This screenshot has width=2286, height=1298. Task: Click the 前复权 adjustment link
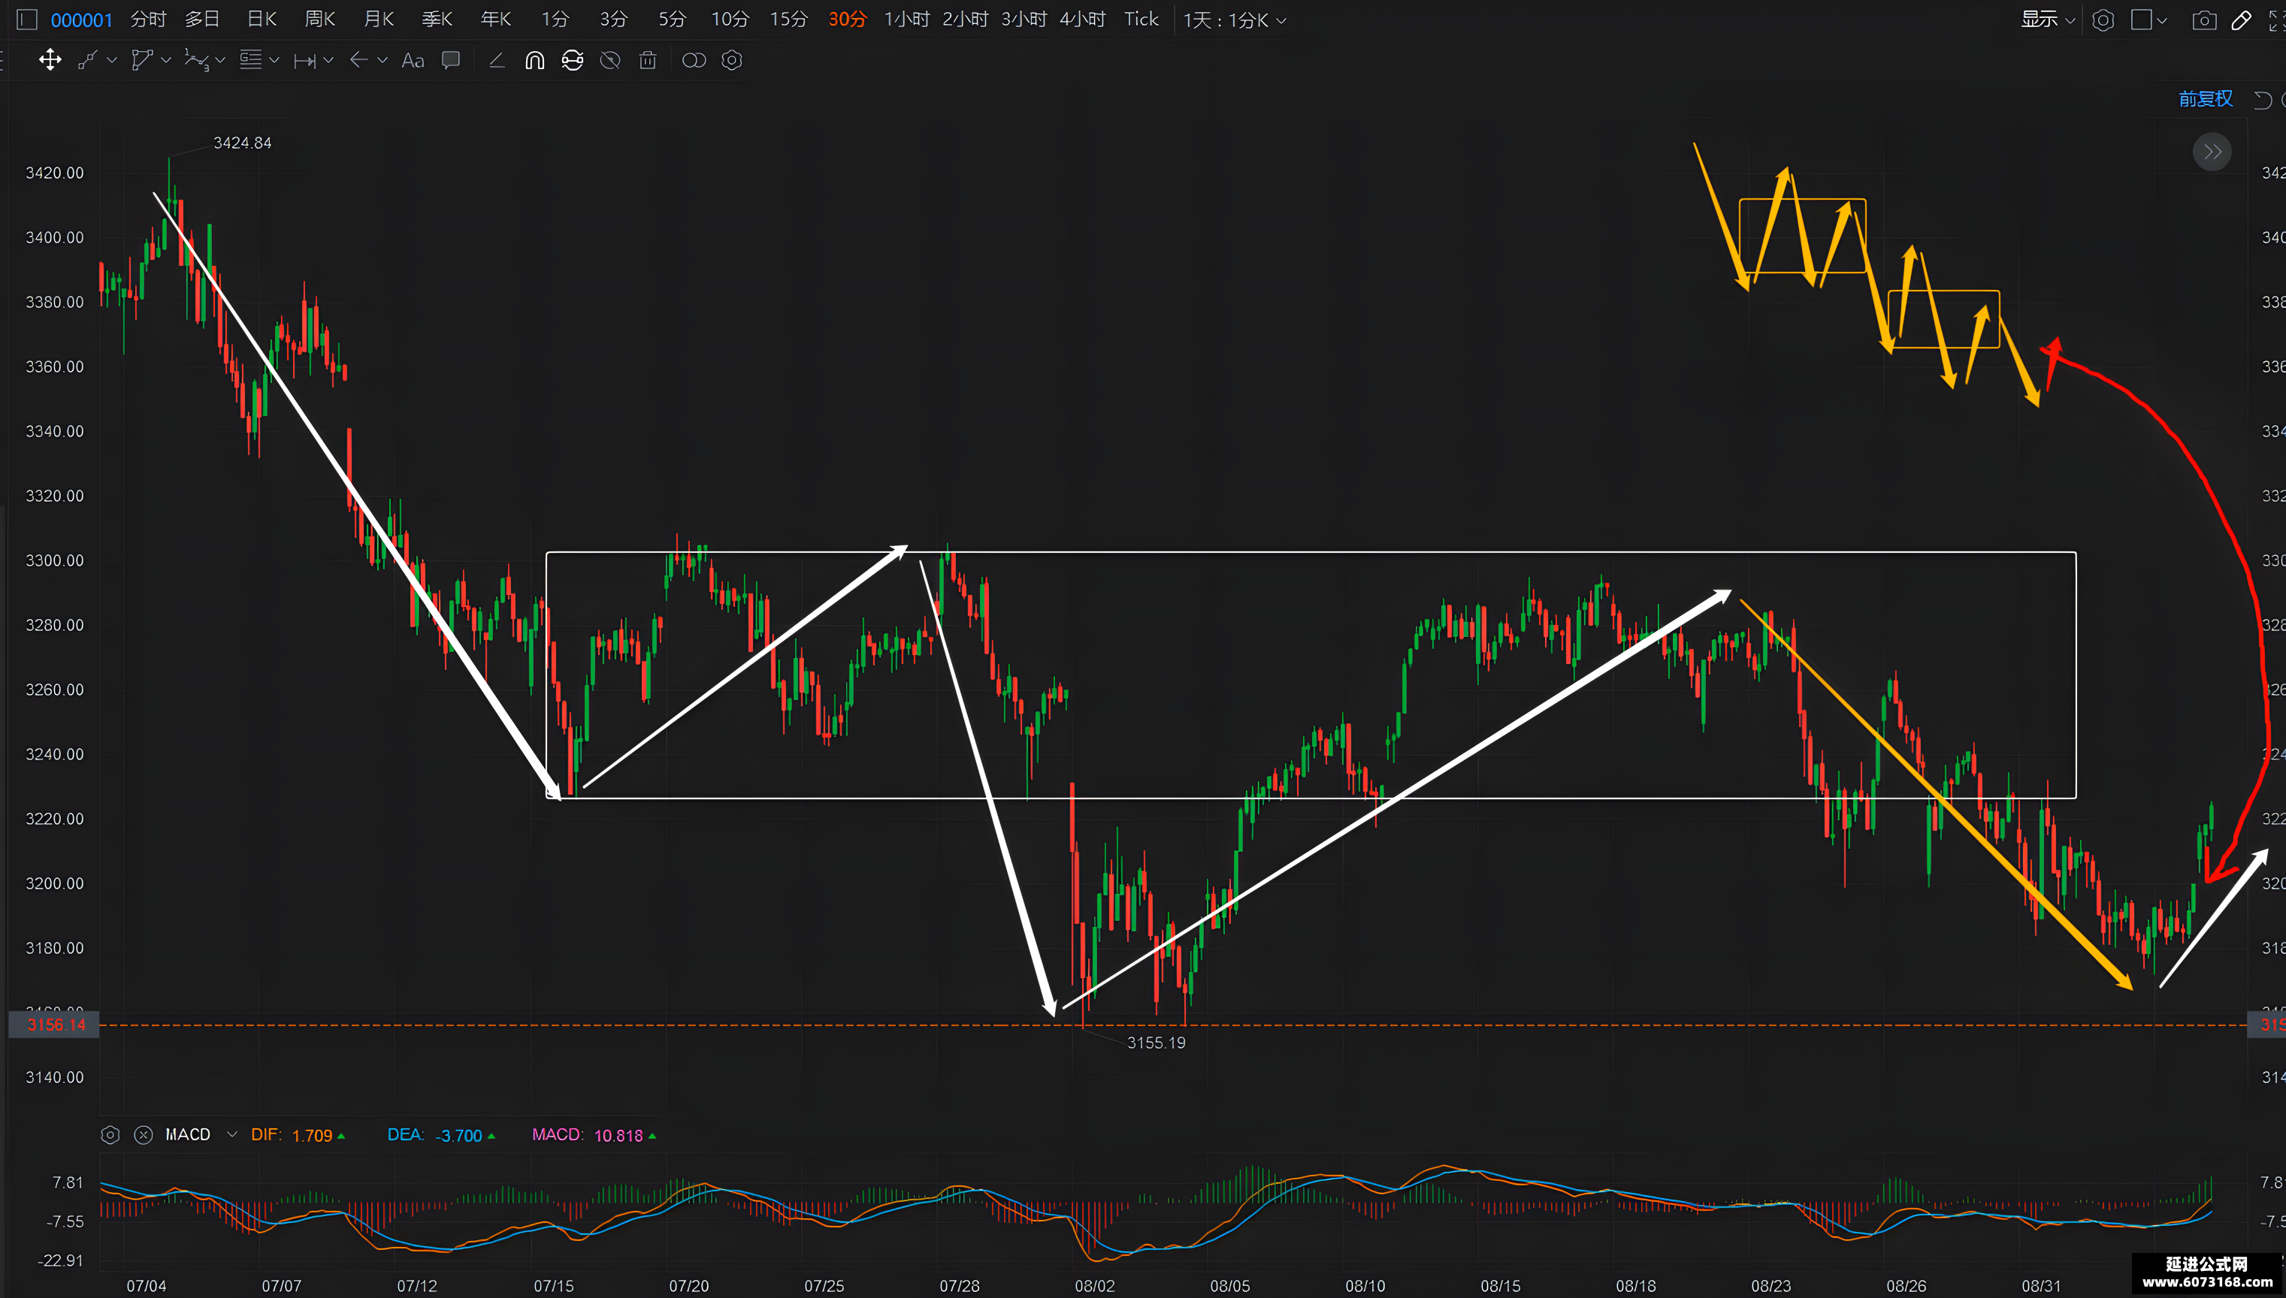[x=2206, y=99]
